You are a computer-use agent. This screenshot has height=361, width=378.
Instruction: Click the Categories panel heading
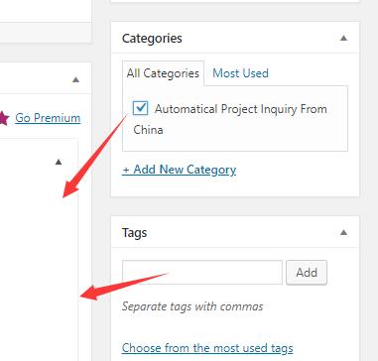(152, 38)
